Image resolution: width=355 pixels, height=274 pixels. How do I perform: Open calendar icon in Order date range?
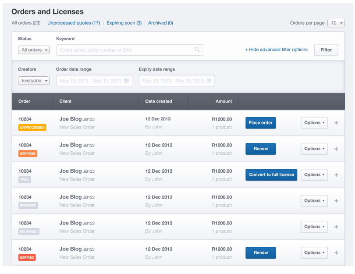tap(127, 81)
